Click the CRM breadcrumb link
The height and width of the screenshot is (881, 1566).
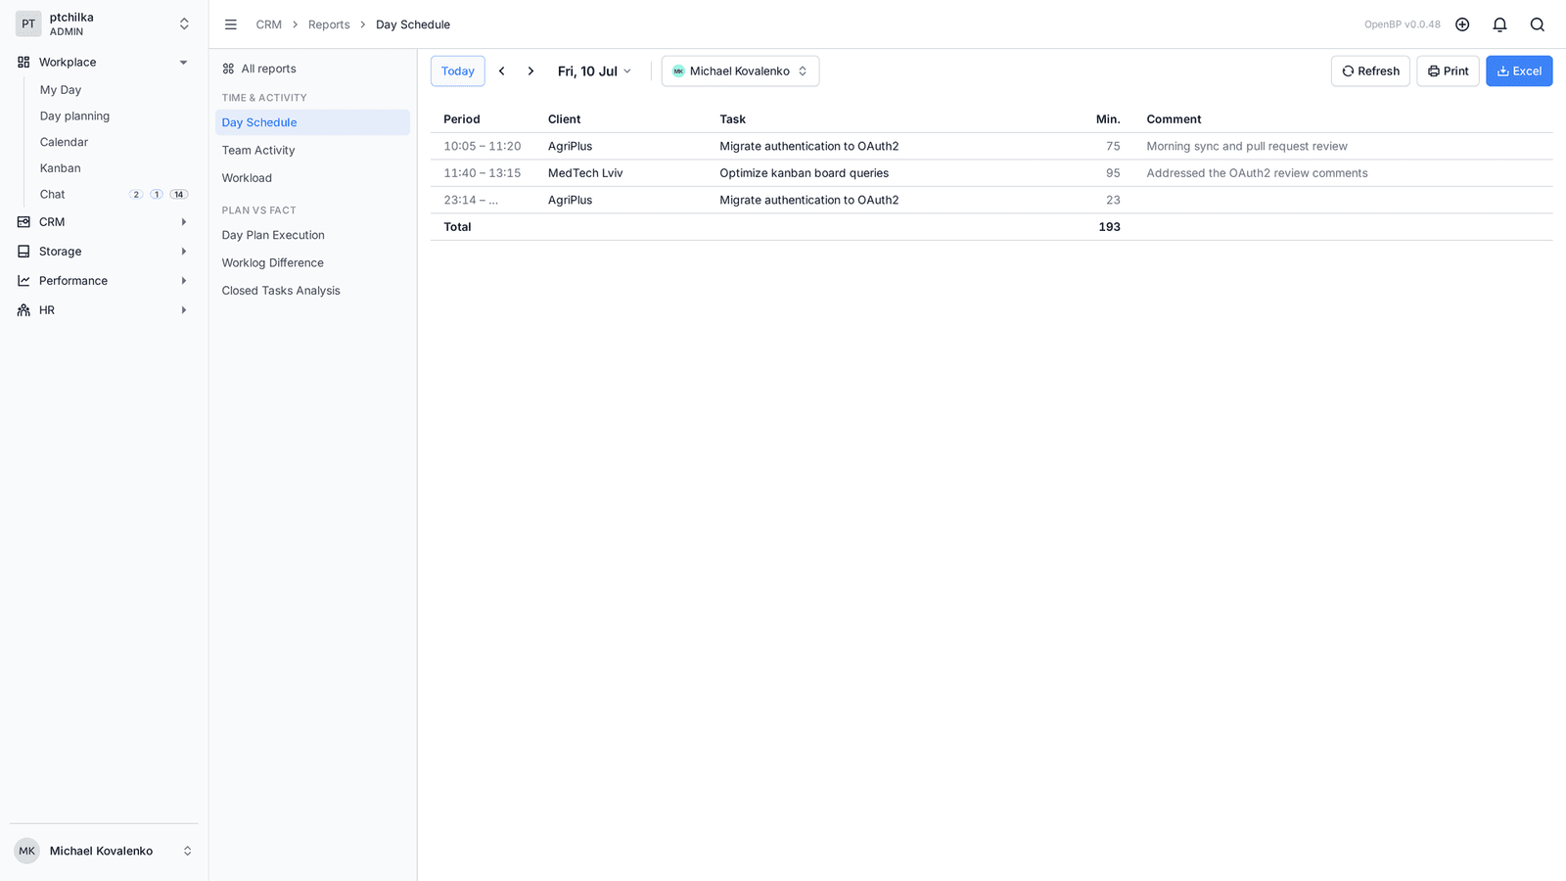coord(269,24)
